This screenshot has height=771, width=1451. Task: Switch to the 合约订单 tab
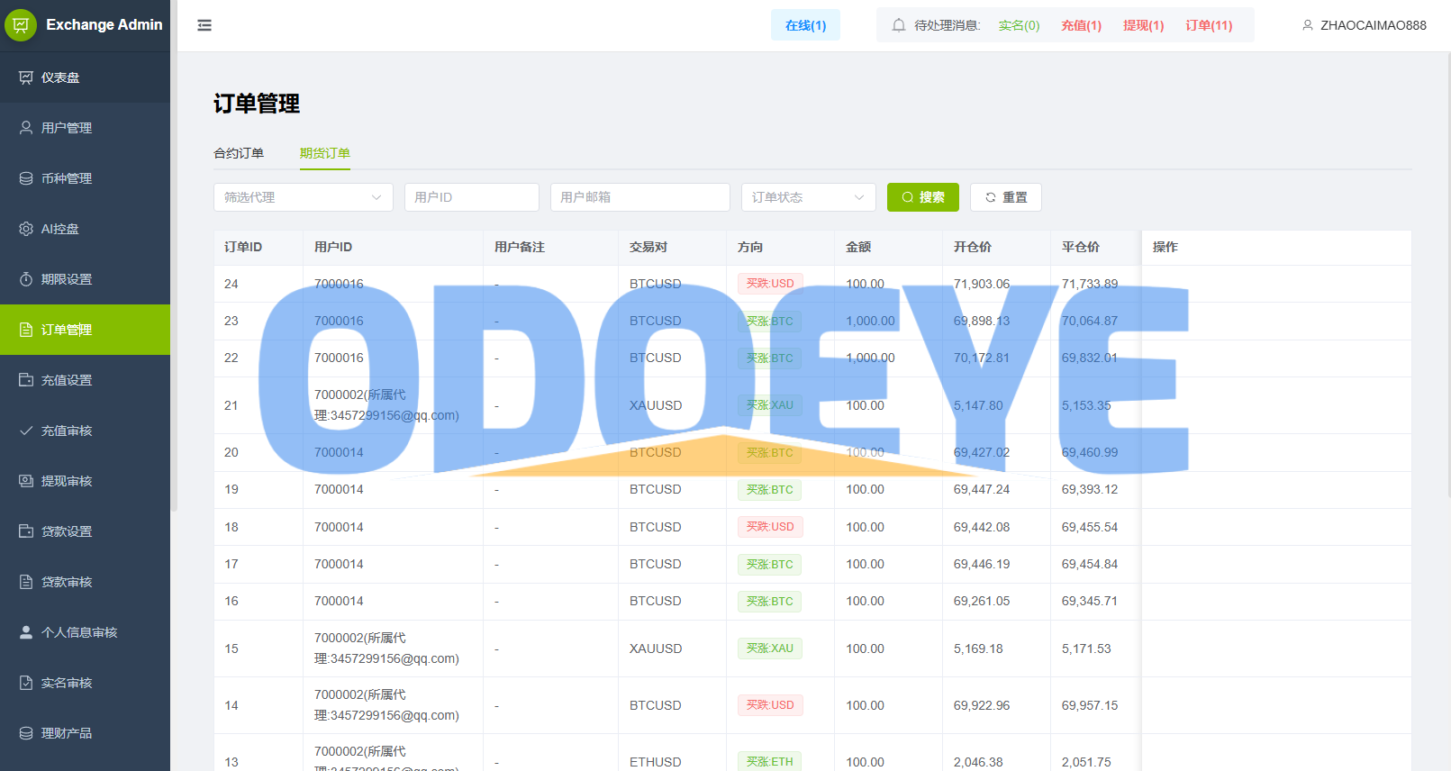pos(239,153)
